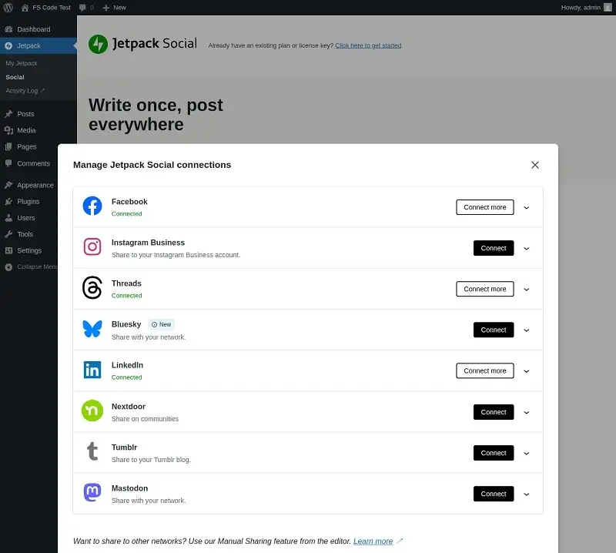The width and height of the screenshot is (616, 553).
Task: Connect more Facebook accounts
Action: (485, 207)
